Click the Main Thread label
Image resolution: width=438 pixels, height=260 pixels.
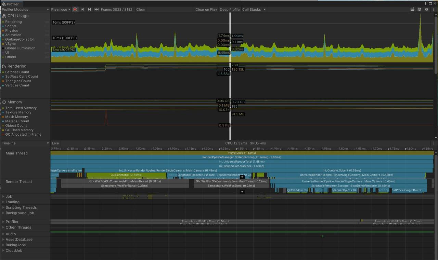click(x=16, y=153)
